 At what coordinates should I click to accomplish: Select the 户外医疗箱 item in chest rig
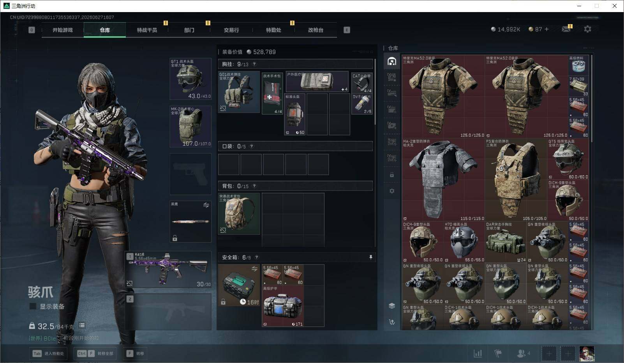317,82
